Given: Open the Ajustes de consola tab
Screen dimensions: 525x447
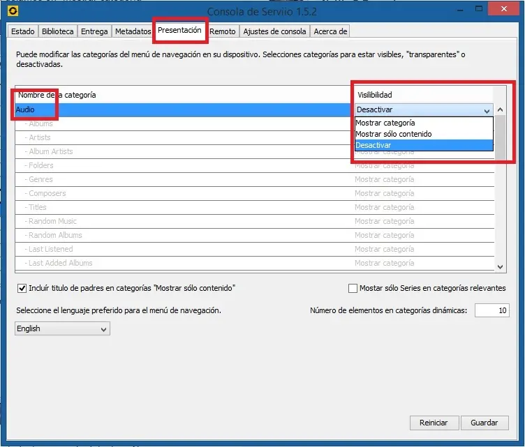Looking at the screenshot, I should click(x=274, y=31).
